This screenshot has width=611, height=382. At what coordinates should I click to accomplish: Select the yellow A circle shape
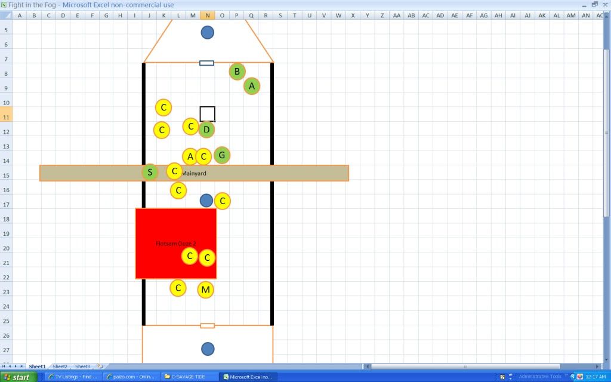190,157
